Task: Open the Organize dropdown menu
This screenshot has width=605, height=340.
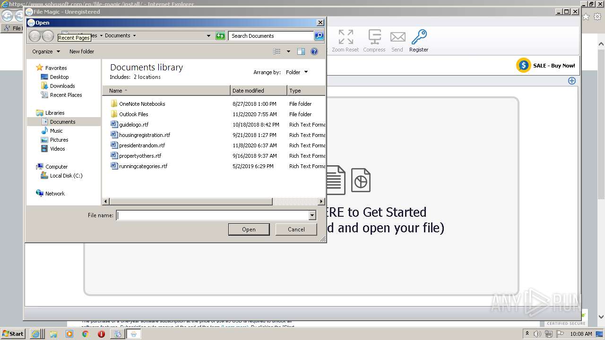Action: point(46,51)
